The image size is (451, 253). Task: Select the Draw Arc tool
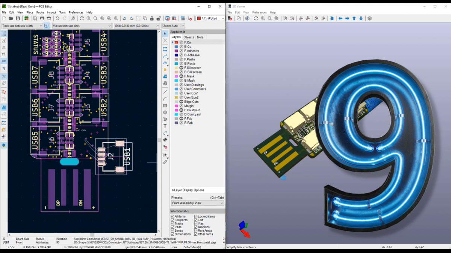pos(165,99)
